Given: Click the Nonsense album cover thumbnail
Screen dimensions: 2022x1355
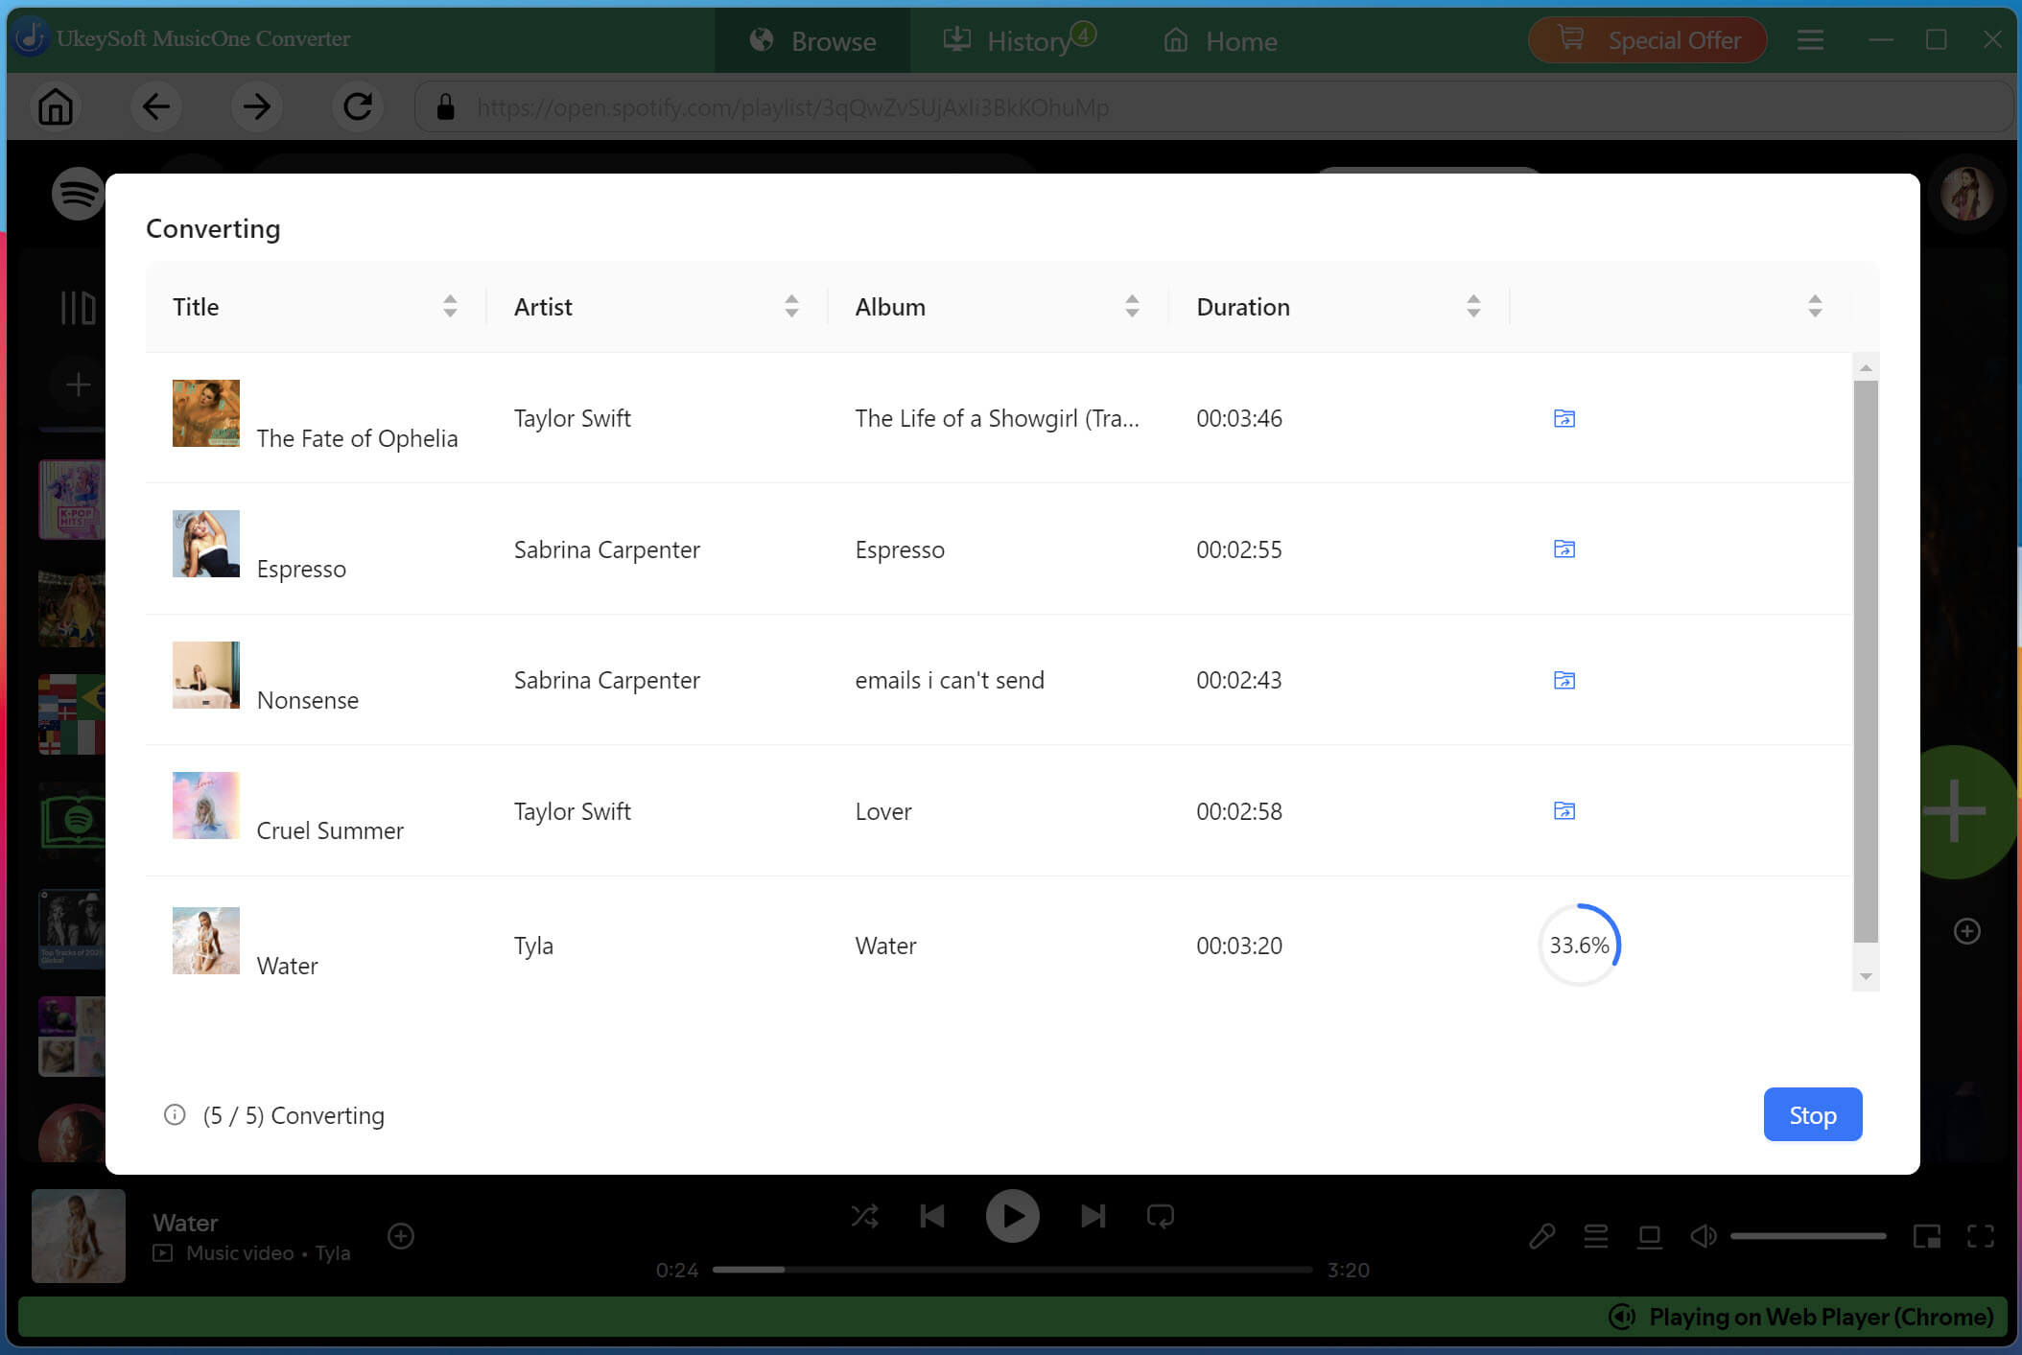Looking at the screenshot, I should click(x=206, y=675).
